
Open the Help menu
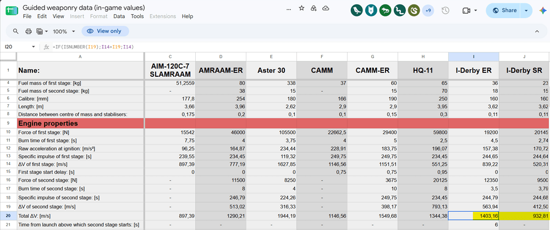[188, 16]
